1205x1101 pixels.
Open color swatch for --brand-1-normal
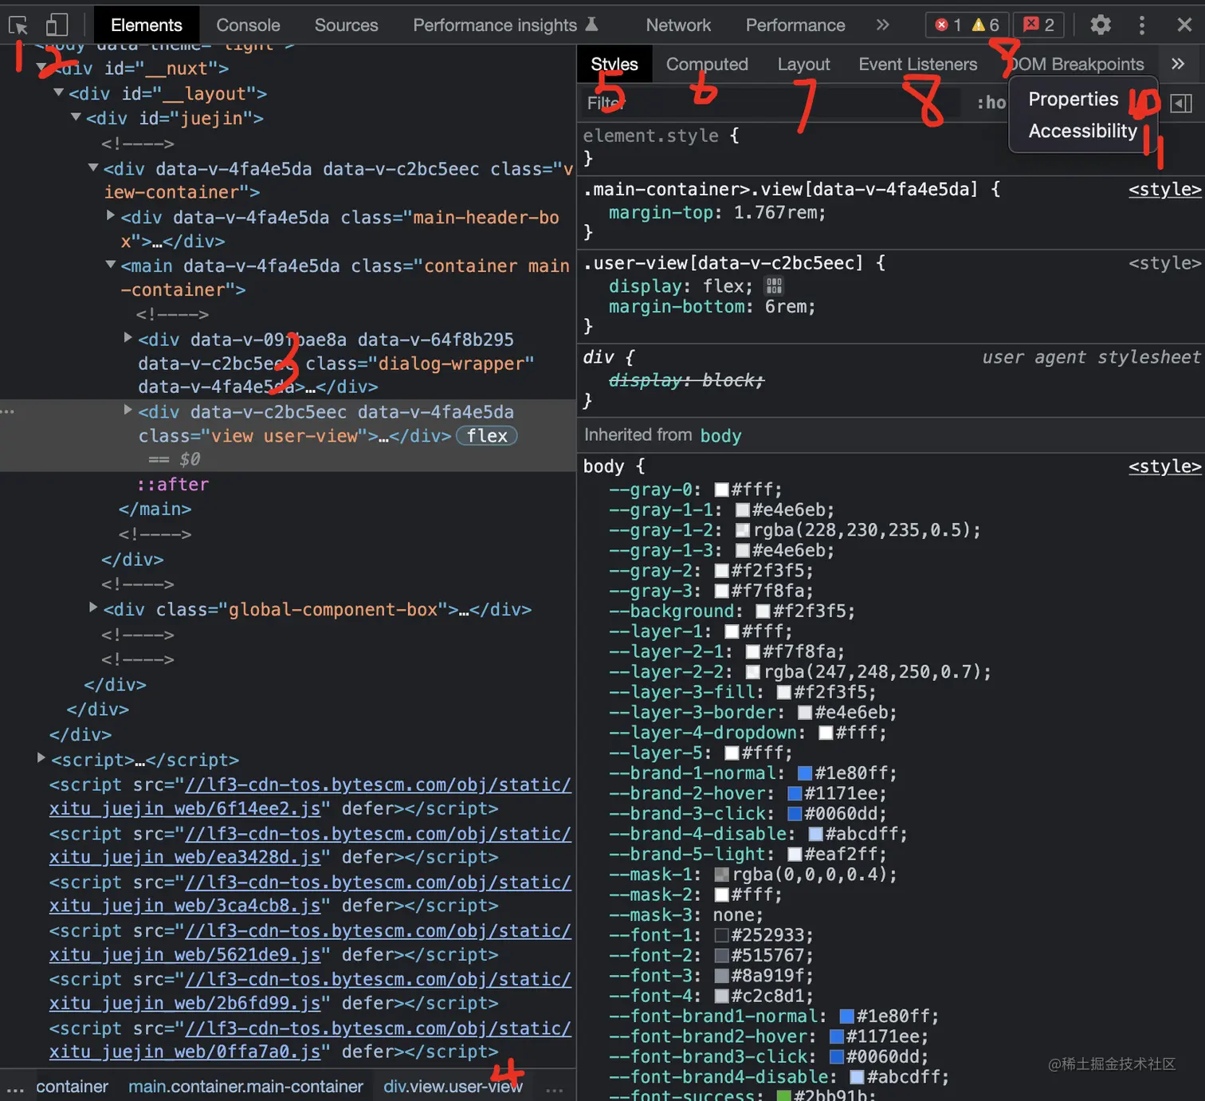[804, 773]
